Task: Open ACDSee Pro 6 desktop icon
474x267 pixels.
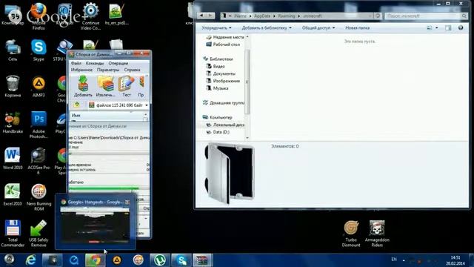Action: point(39,161)
